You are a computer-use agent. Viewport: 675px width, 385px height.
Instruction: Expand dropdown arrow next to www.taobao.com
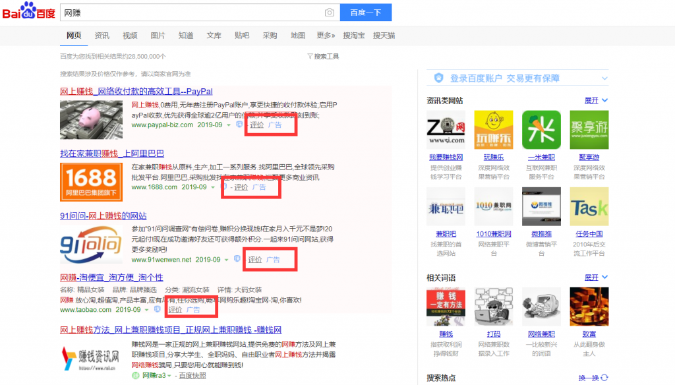146,310
